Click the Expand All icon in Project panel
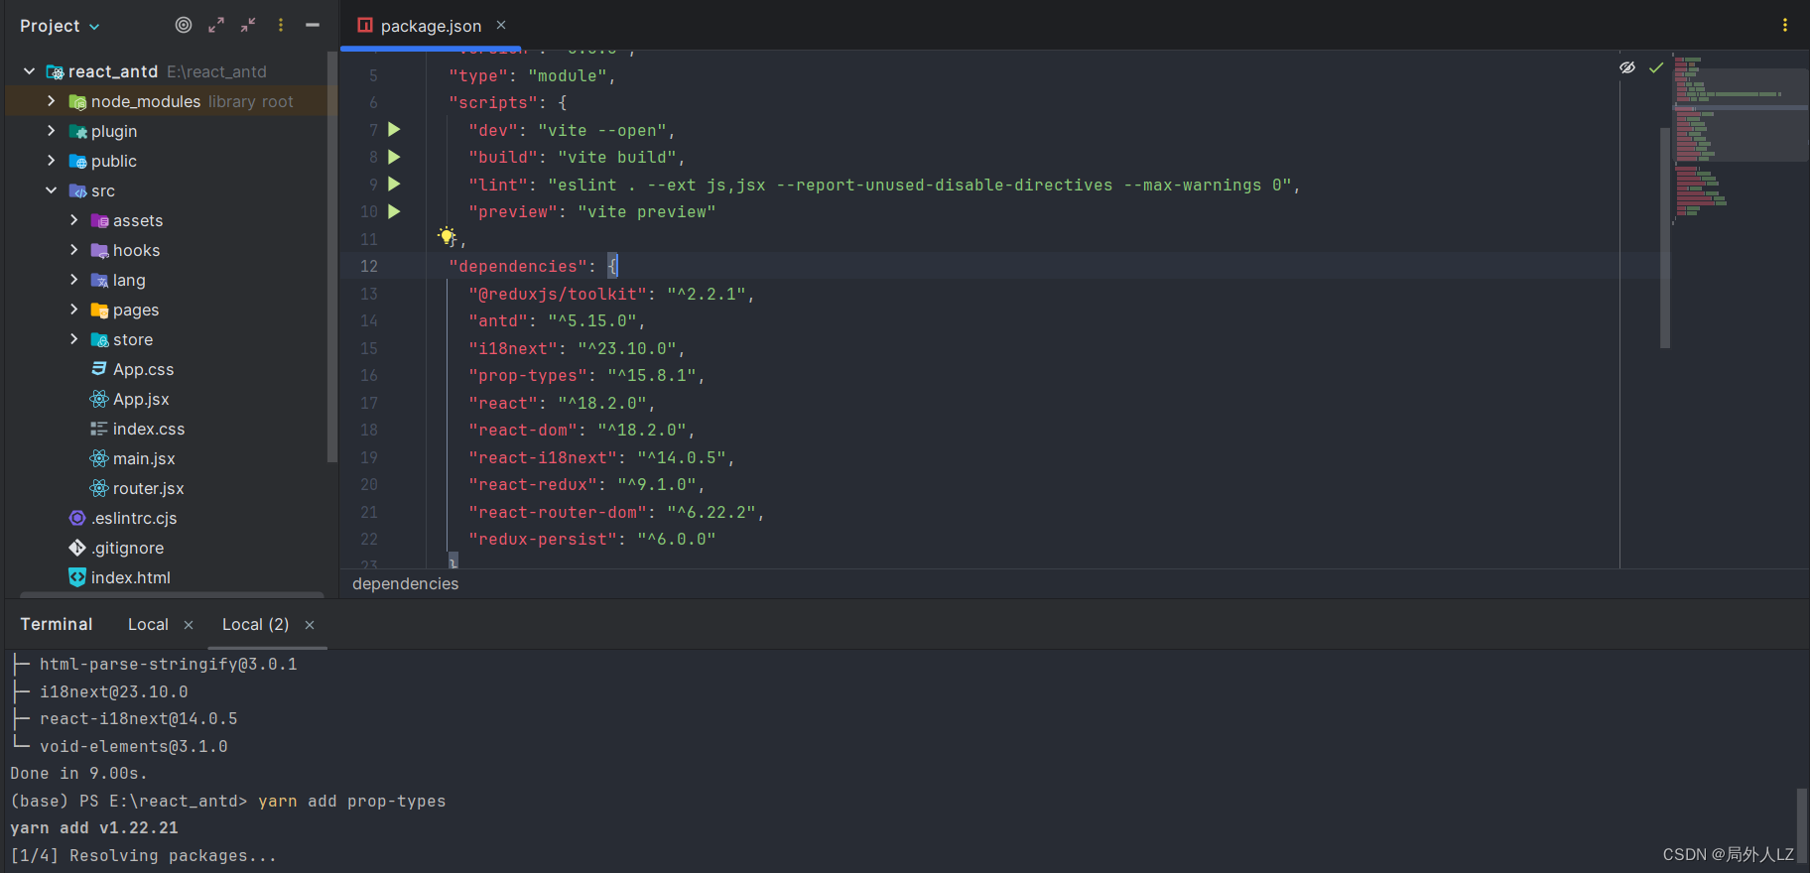The image size is (1810, 873). tap(216, 25)
